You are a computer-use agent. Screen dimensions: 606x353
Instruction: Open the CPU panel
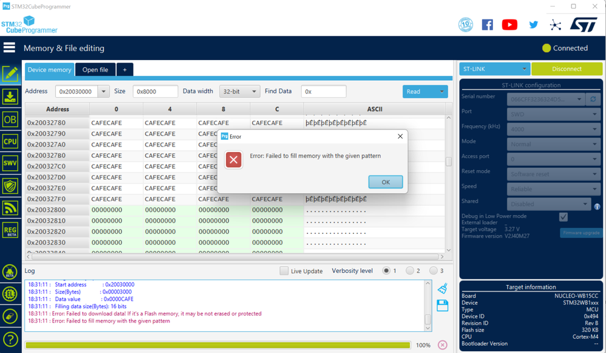pos(10,141)
